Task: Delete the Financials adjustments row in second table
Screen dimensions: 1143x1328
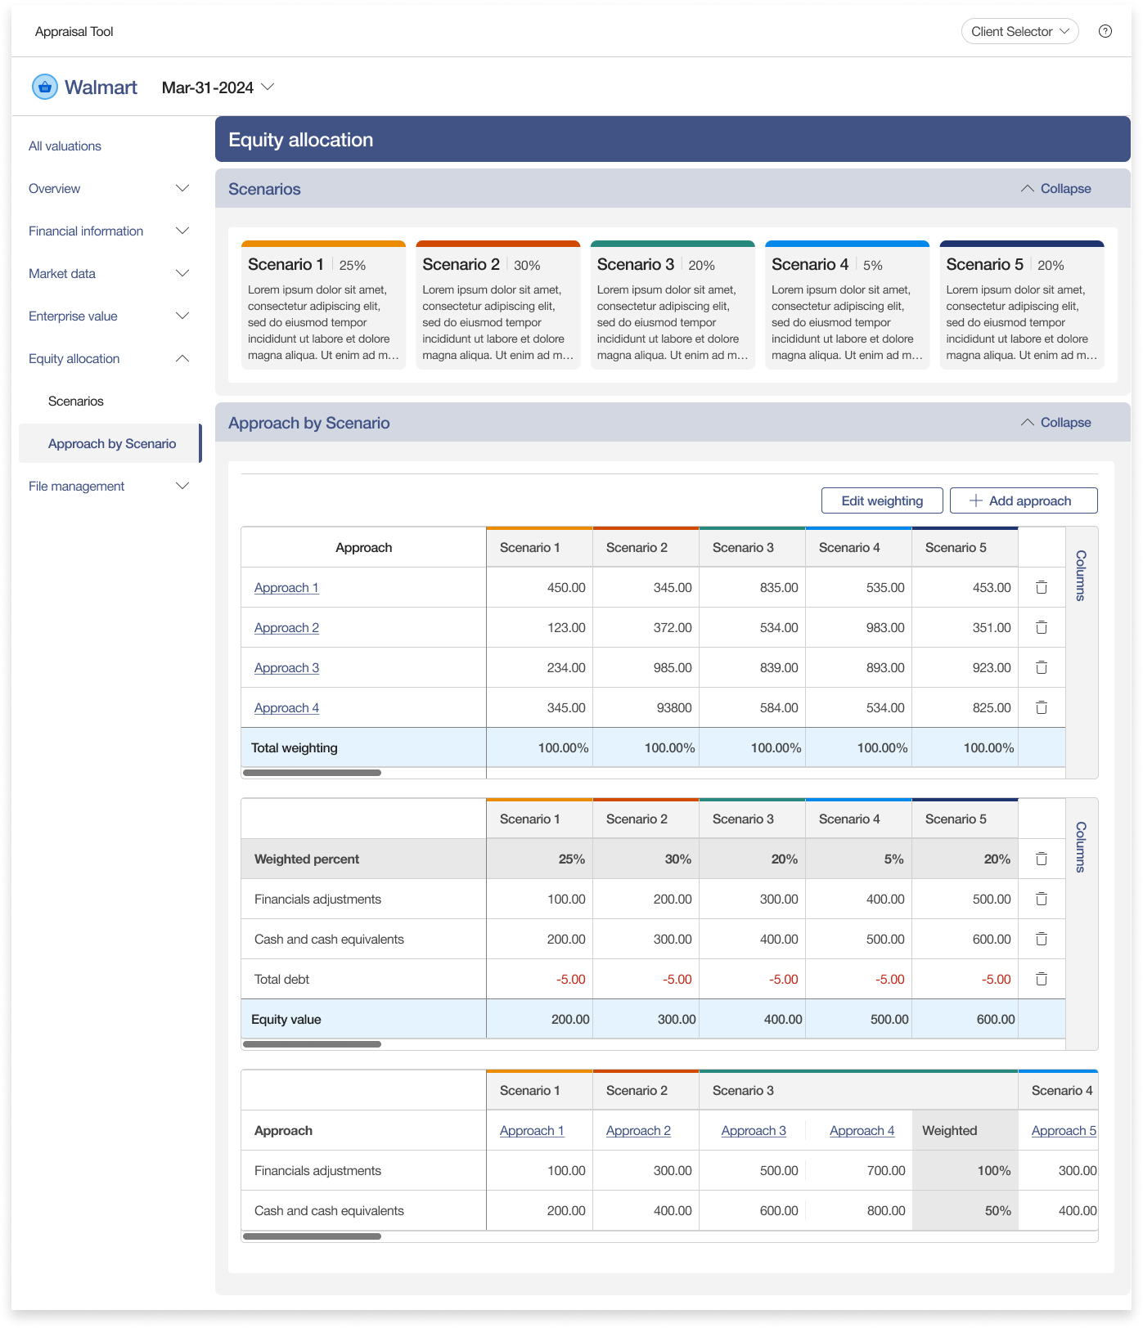Action: coord(1042,899)
